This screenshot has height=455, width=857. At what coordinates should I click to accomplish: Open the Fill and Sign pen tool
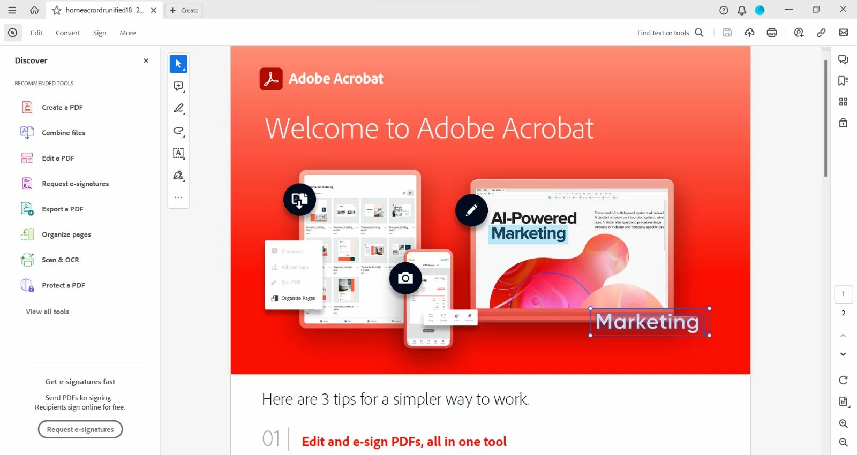(178, 176)
